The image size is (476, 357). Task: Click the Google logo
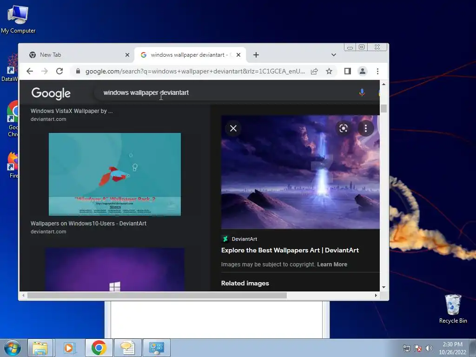51,93
